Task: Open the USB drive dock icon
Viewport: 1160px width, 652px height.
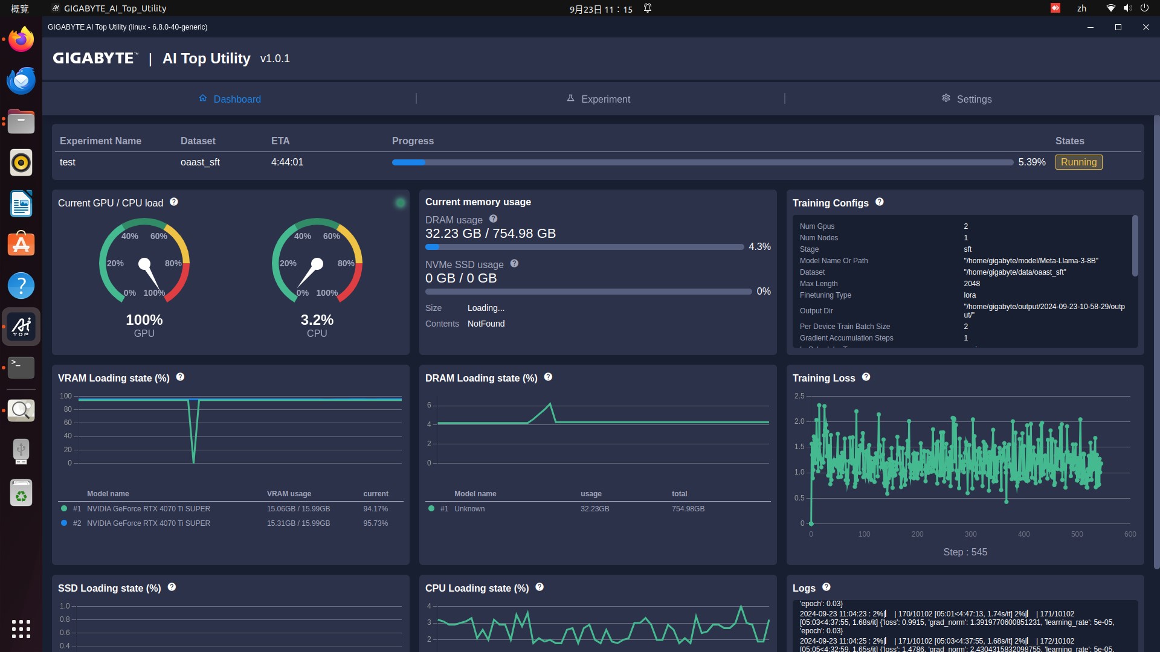Action: (21, 452)
